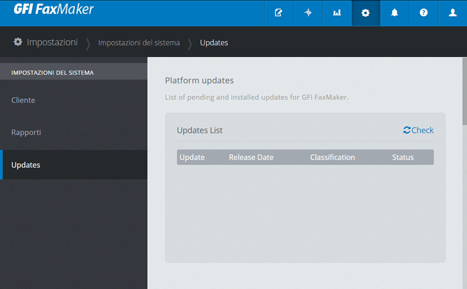This screenshot has width=467, height=289.
Task: Click the Classification column header
Action: [x=333, y=157]
